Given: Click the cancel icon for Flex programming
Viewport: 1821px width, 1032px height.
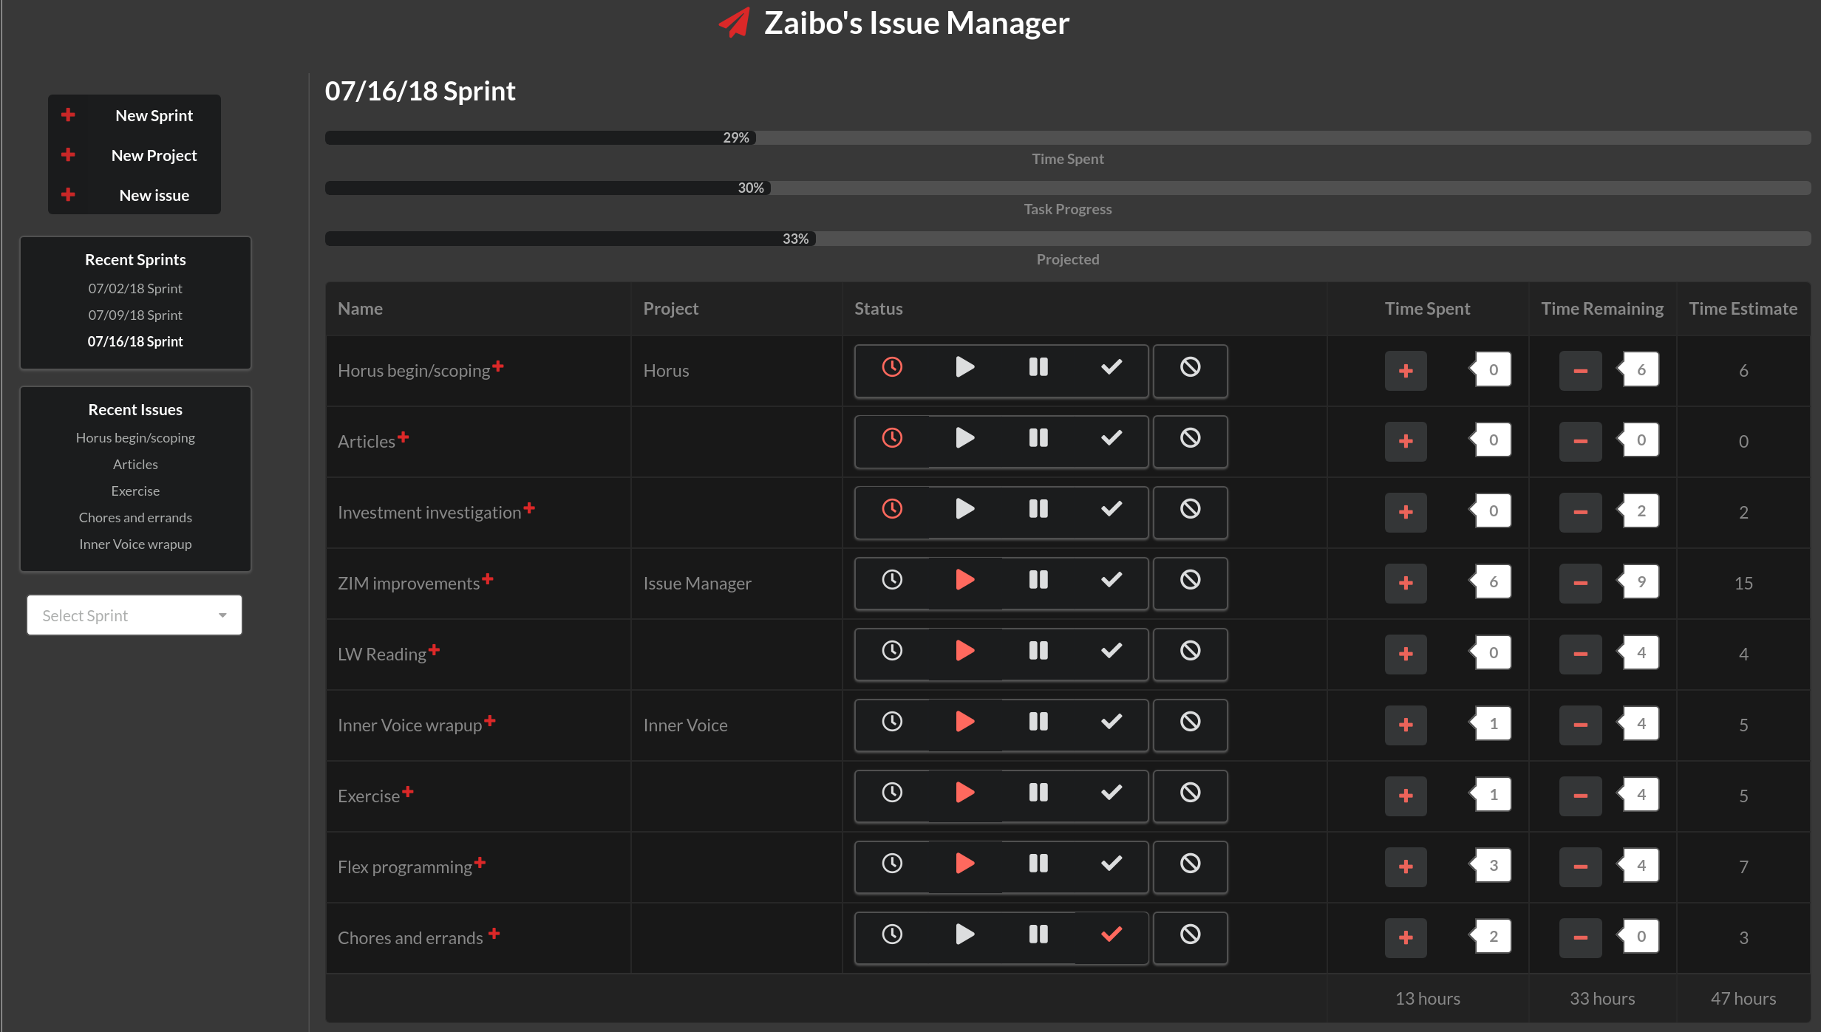Looking at the screenshot, I should click(1190, 864).
